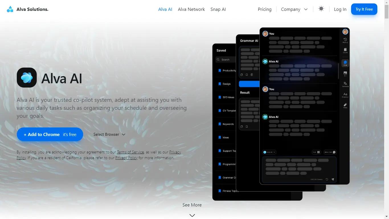Select the Productivity saved item
Viewport: 389px width, 219px height.
point(227,70)
